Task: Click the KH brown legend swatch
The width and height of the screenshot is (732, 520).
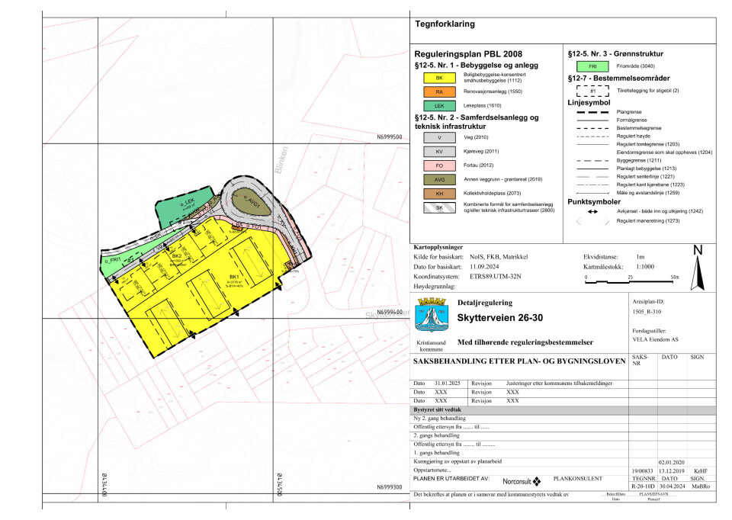Action: (x=439, y=194)
